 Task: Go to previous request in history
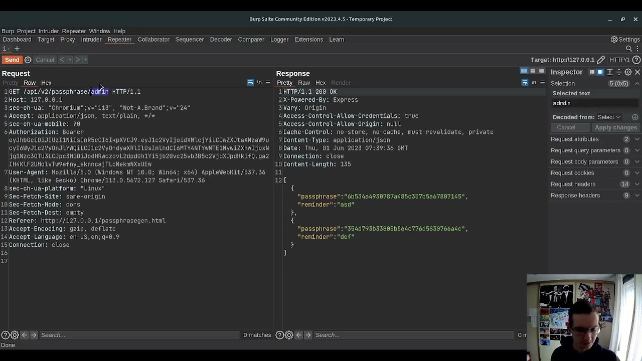62,60
